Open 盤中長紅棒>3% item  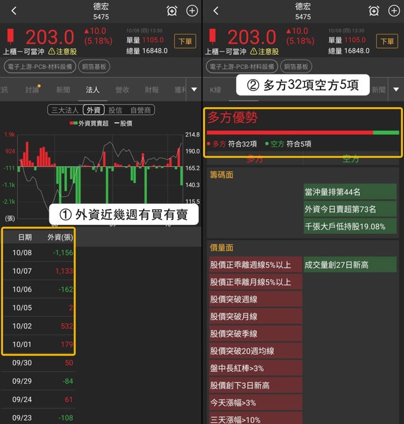(256, 368)
